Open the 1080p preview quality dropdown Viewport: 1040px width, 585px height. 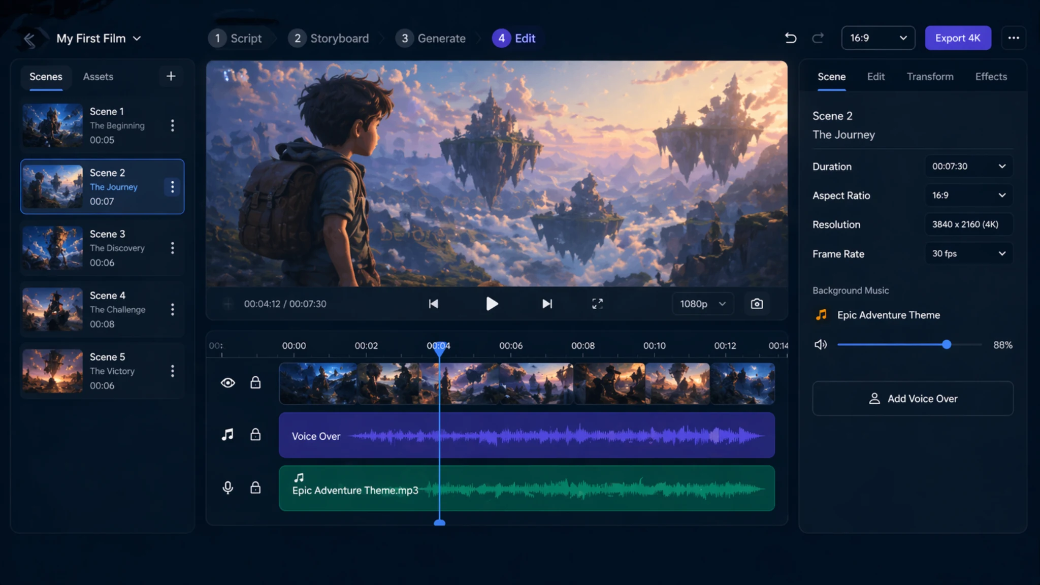click(703, 304)
